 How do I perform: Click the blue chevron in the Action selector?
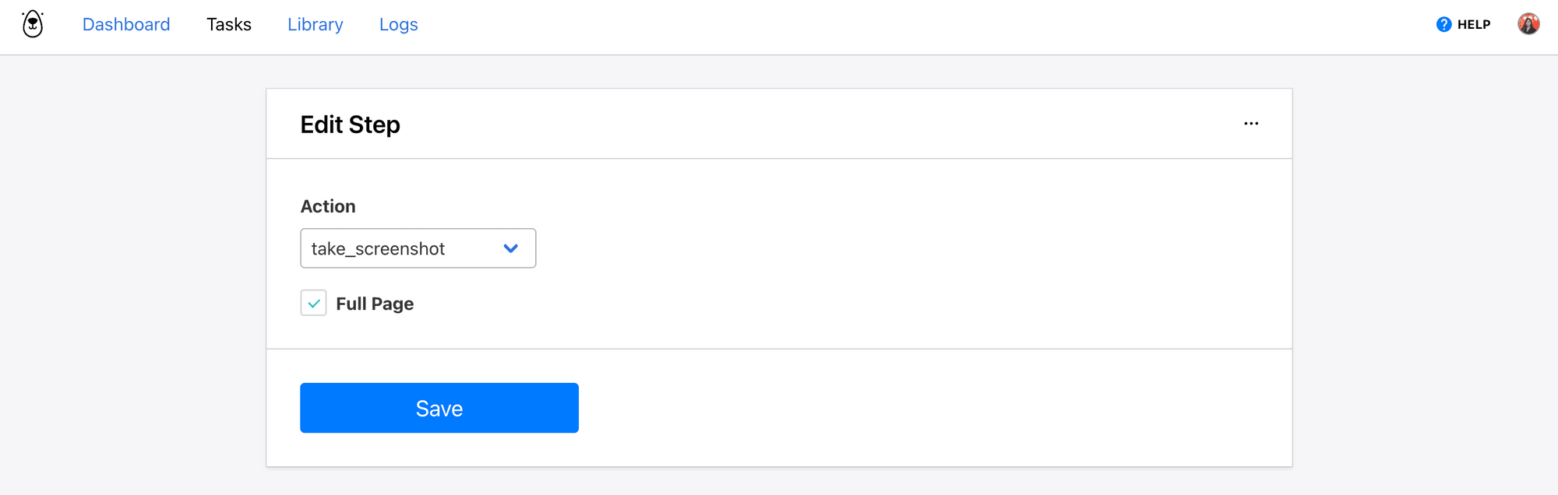point(511,248)
